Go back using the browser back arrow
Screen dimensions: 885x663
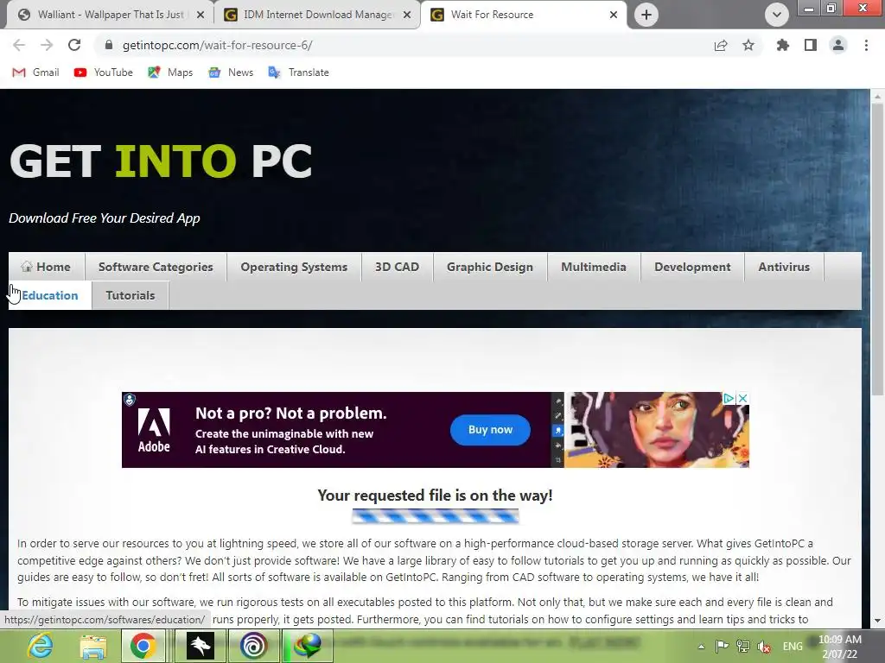click(19, 45)
